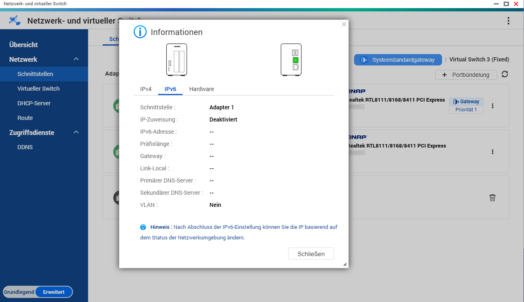Select the IPv6 tab
This screenshot has height=302, width=524.
click(x=170, y=89)
